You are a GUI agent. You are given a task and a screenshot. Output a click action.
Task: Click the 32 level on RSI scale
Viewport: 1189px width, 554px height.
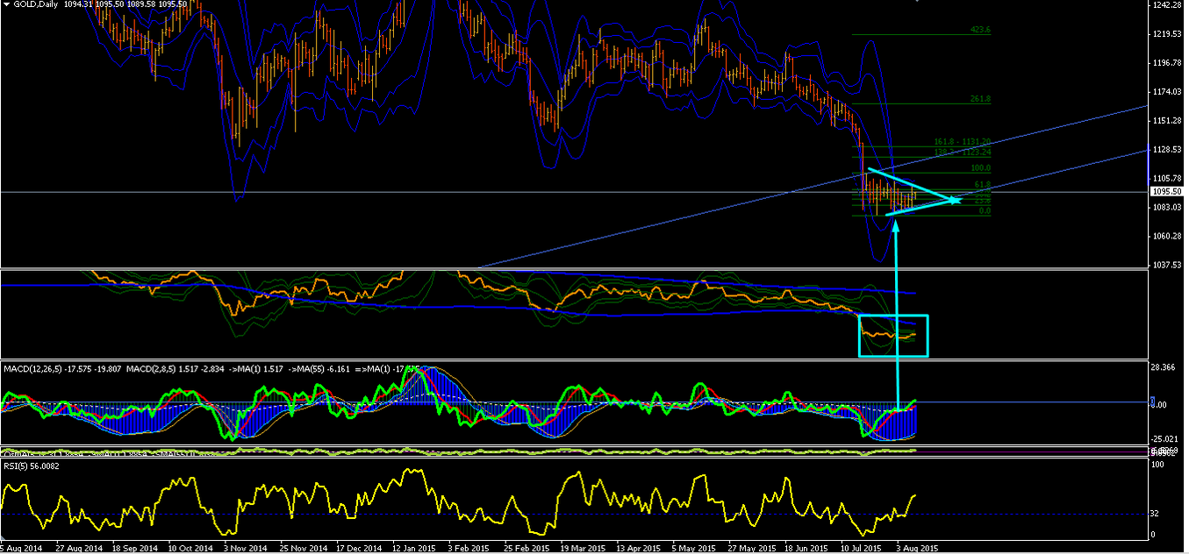1155,514
